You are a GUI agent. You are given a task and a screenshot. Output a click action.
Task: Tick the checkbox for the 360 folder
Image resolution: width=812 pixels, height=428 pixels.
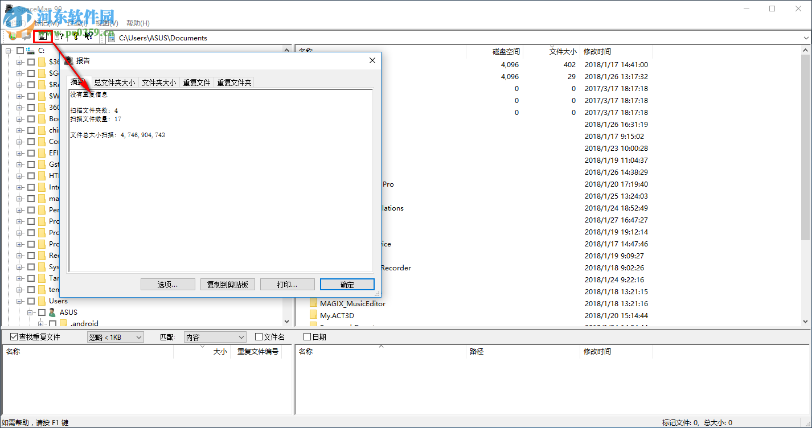click(31, 108)
